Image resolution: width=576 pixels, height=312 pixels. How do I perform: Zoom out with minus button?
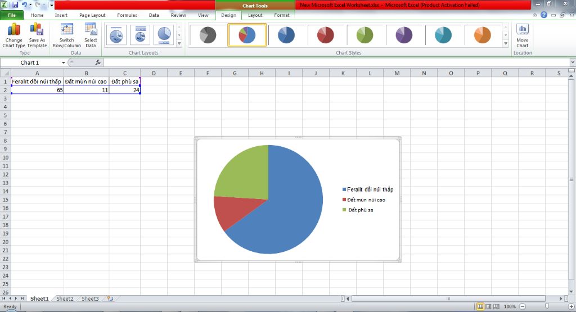tap(523, 306)
